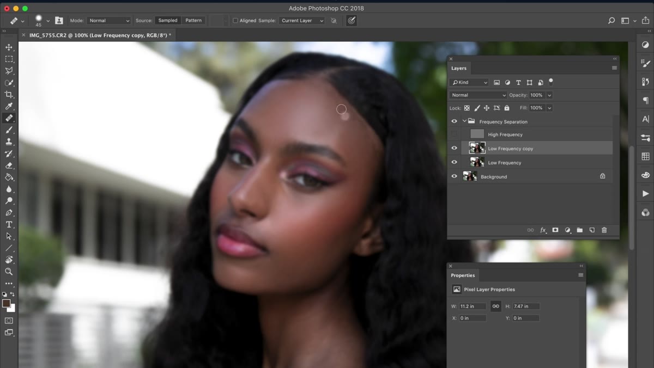Open the layer filter Kind dropdown
Image resolution: width=654 pixels, height=368 pixels.
pos(469,83)
